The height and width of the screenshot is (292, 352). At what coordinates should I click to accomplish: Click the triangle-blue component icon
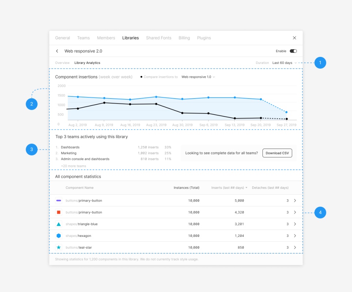coord(58,224)
